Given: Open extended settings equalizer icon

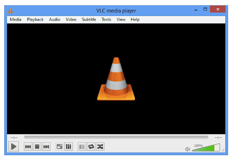Looking at the screenshot, I should [68, 147].
